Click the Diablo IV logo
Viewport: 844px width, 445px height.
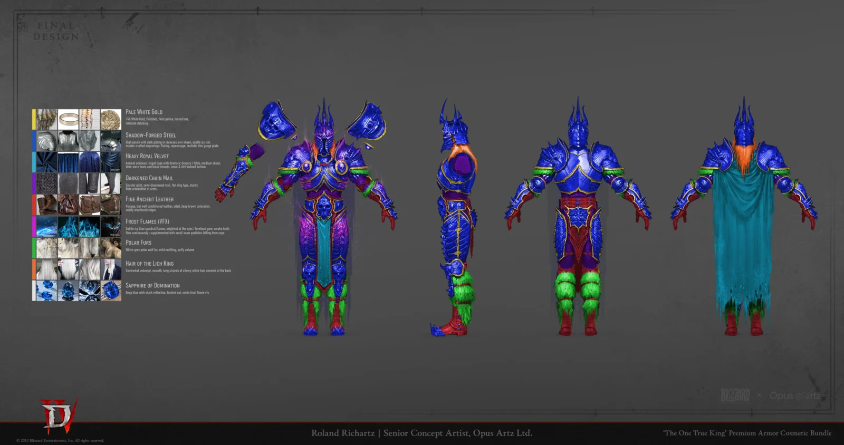click(59, 415)
